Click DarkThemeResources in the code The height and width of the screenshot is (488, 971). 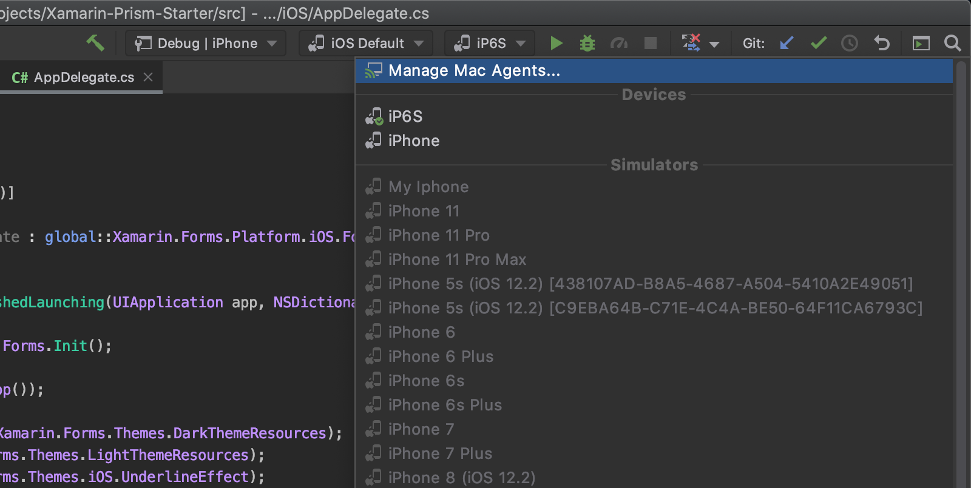point(250,433)
